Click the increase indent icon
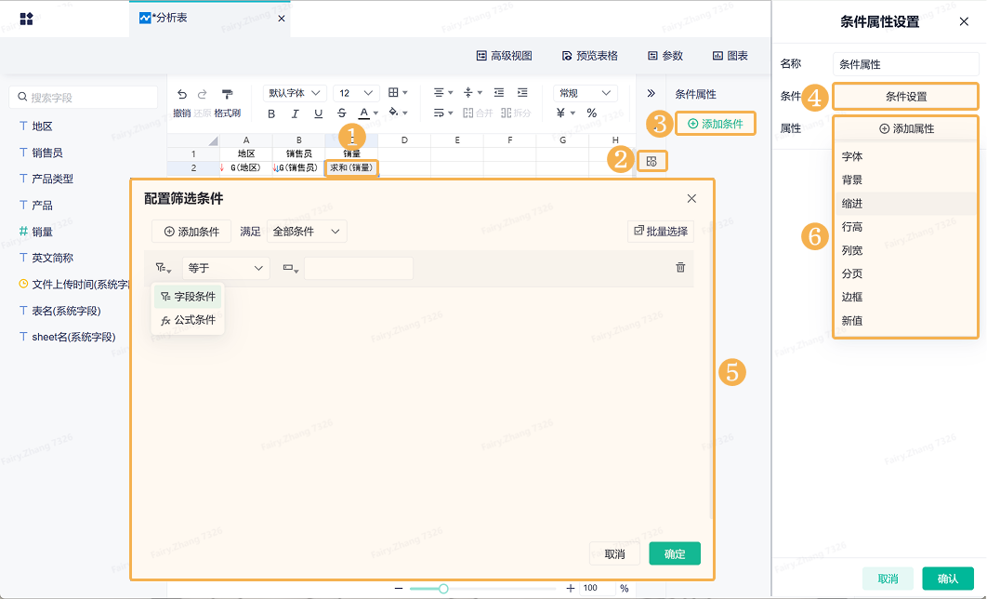987x599 pixels. [522, 93]
